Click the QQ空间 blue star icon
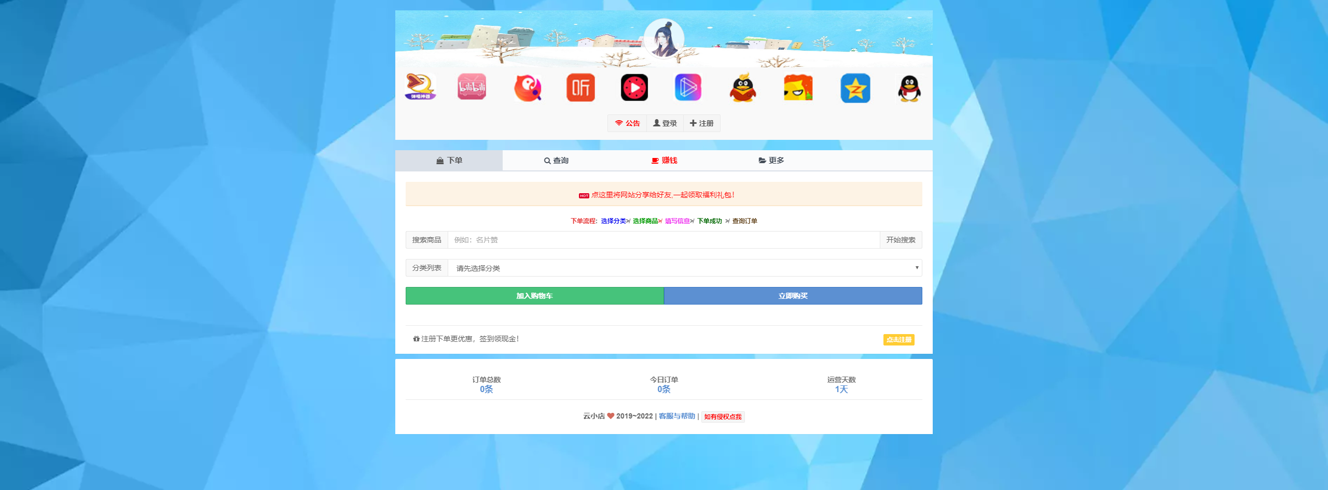This screenshot has height=490, width=1328. 855,88
